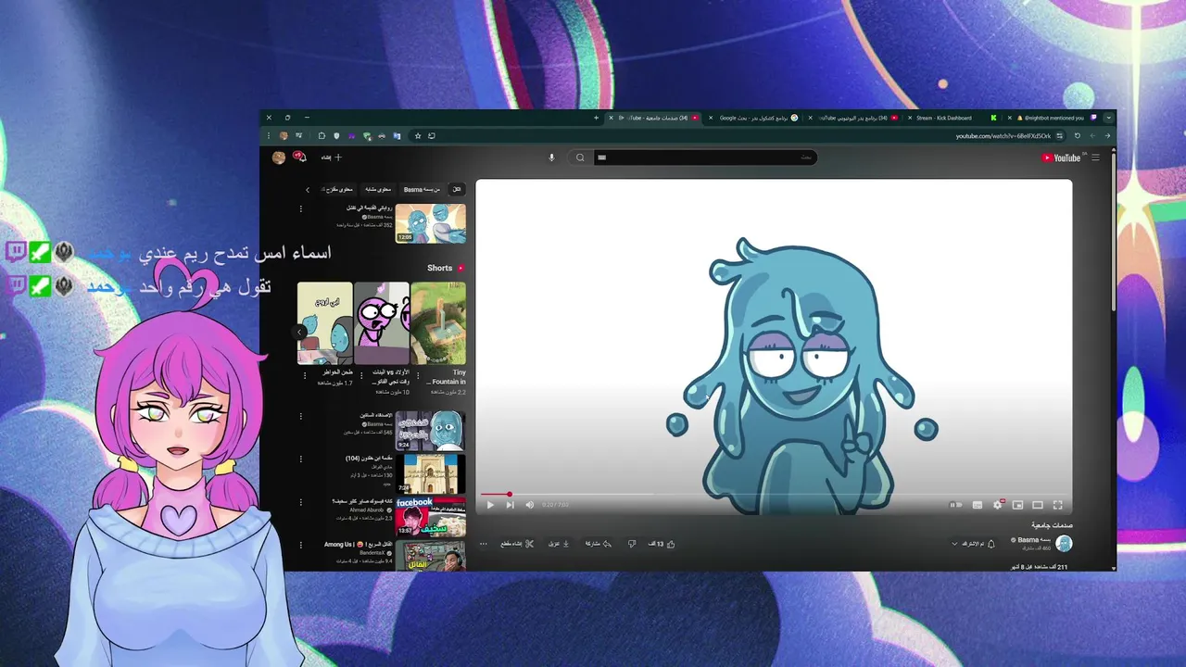Open the tab search dropdown arrow
The width and height of the screenshot is (1186, 667).
pyautogui.click(x=1108, y=118)
